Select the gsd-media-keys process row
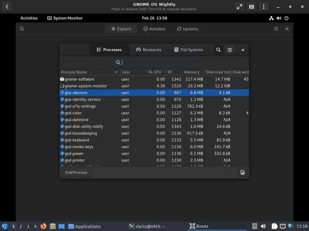Screen dimensions: 309x231 click(x=154, y=147)
